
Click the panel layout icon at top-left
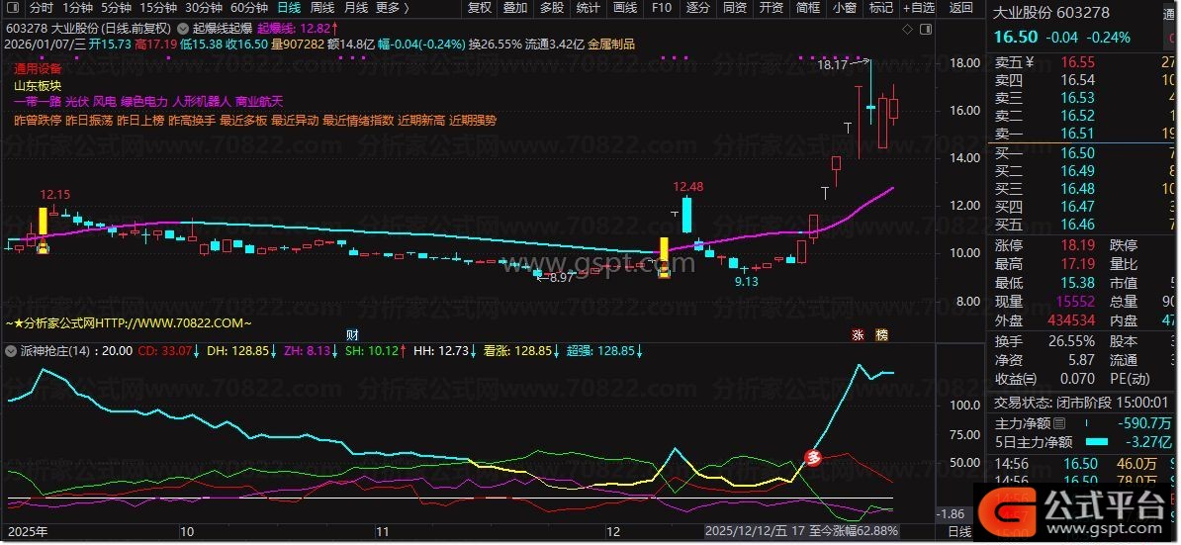(12, 8)
